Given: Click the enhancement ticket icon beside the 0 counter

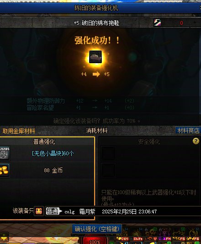Looking at the screenshot, I should (x=157, y=23).
